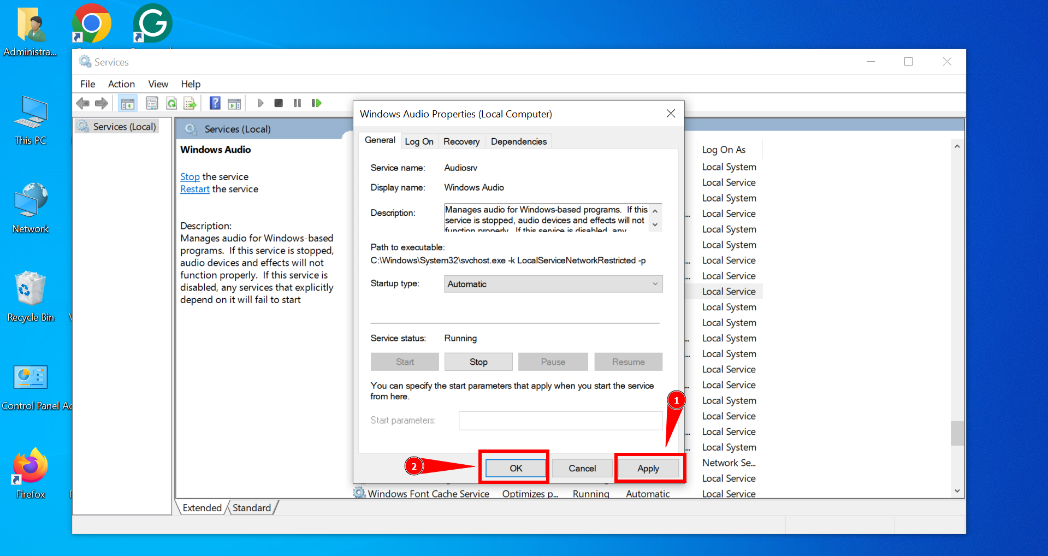Select the Network desktop icon
This screenshot has width=1048, height=556.
(31, 208)
